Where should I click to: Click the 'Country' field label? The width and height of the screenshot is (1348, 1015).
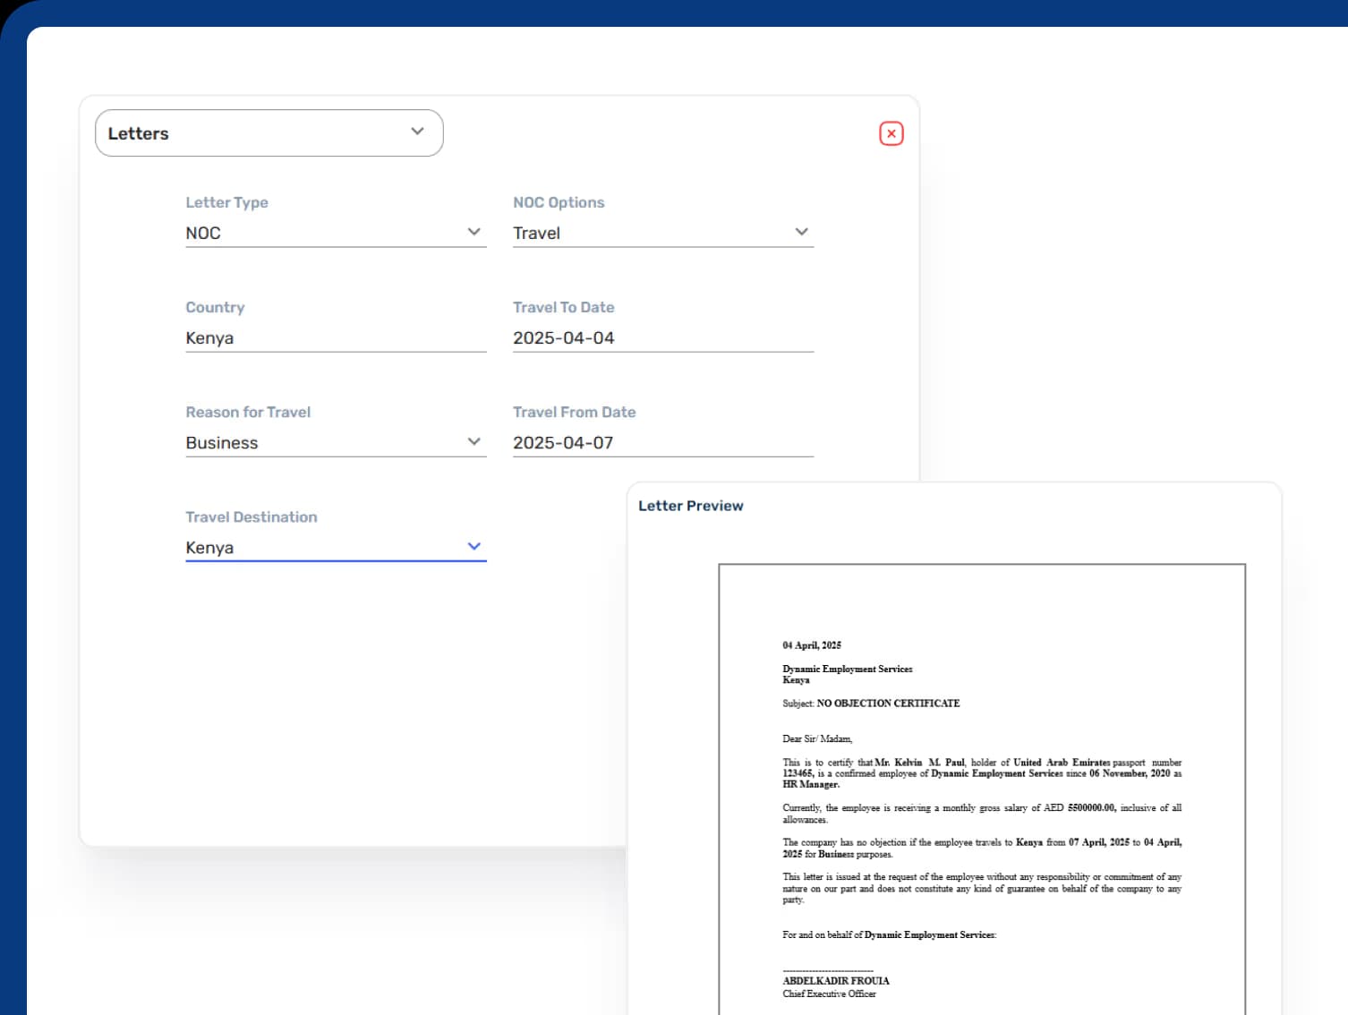click(x=215, y=307)
